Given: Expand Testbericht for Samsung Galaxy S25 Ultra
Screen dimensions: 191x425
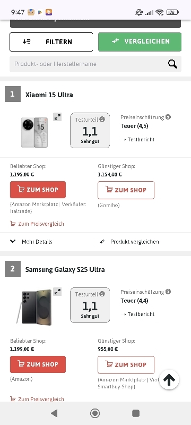Looking at the screenshot, I should pyautogui.click(x=140, y=314).
